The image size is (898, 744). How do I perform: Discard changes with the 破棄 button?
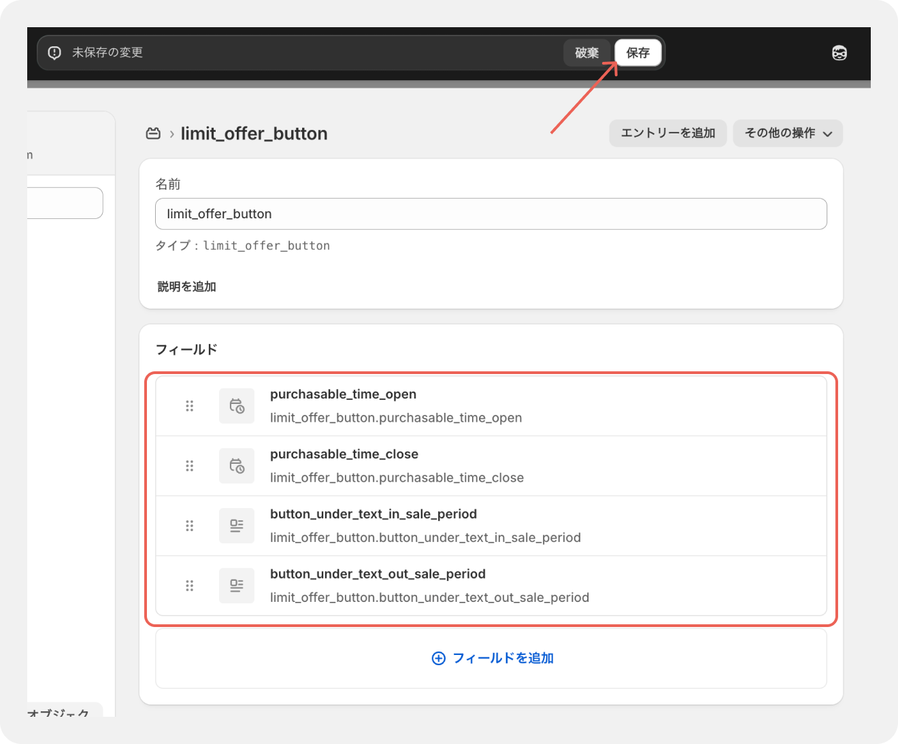[586, 53]
